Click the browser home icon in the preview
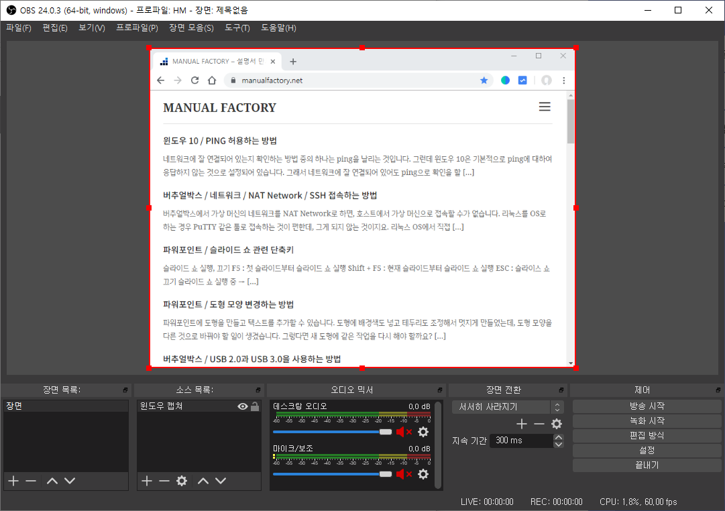 (x=212, y=80)
